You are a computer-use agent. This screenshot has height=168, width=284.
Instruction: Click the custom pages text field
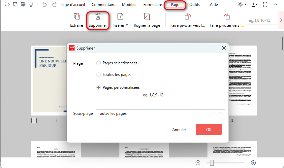pyautogui.click(x=184, y=87)
